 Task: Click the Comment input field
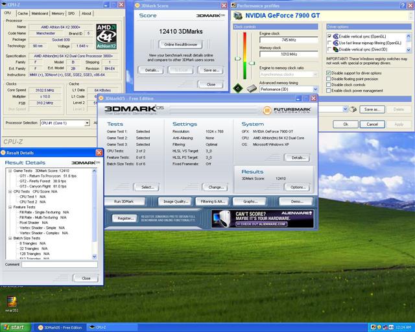[60, 265]
